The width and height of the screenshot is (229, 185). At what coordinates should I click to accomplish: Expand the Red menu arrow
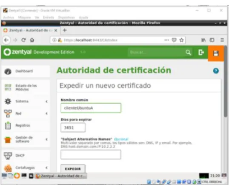[46, 113]
